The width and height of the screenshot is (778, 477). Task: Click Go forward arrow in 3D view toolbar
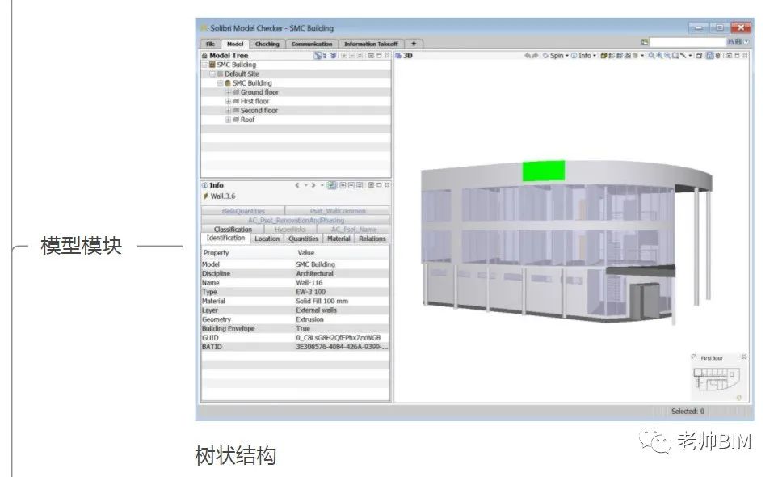click(535, 56)
